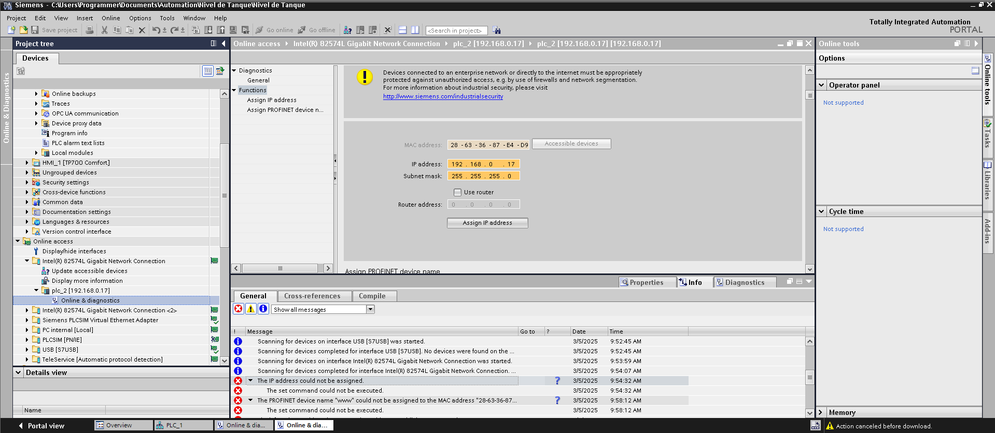Click the Print icon in toolbar
The width and height of the screenshot is (995, 433).
pos(90,30)
